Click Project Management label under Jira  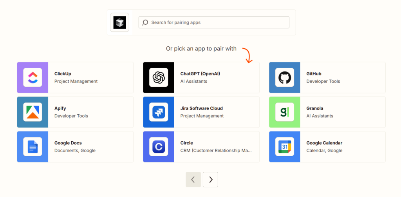point(202,116)
